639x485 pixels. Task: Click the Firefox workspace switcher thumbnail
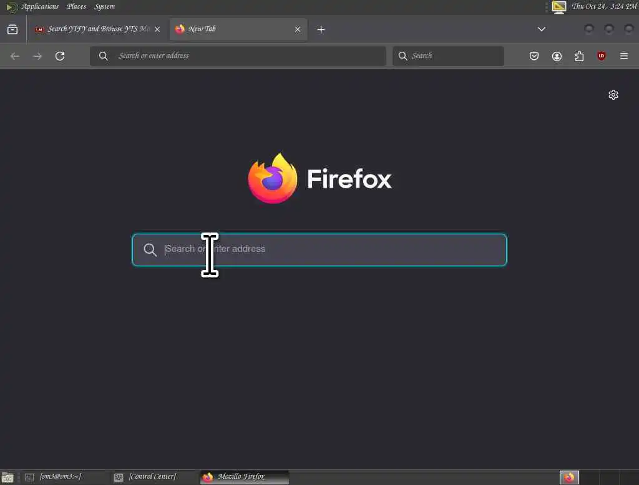[x=569, y=478]
